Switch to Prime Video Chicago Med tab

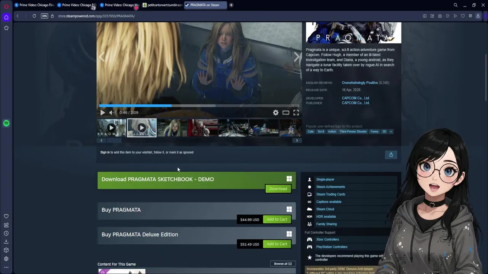click(x=120, y=5)
